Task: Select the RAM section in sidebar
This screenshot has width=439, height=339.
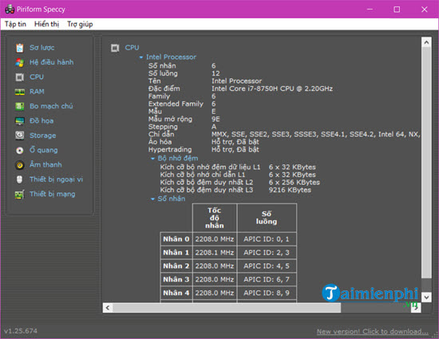Action: click(x=37, y=92)
